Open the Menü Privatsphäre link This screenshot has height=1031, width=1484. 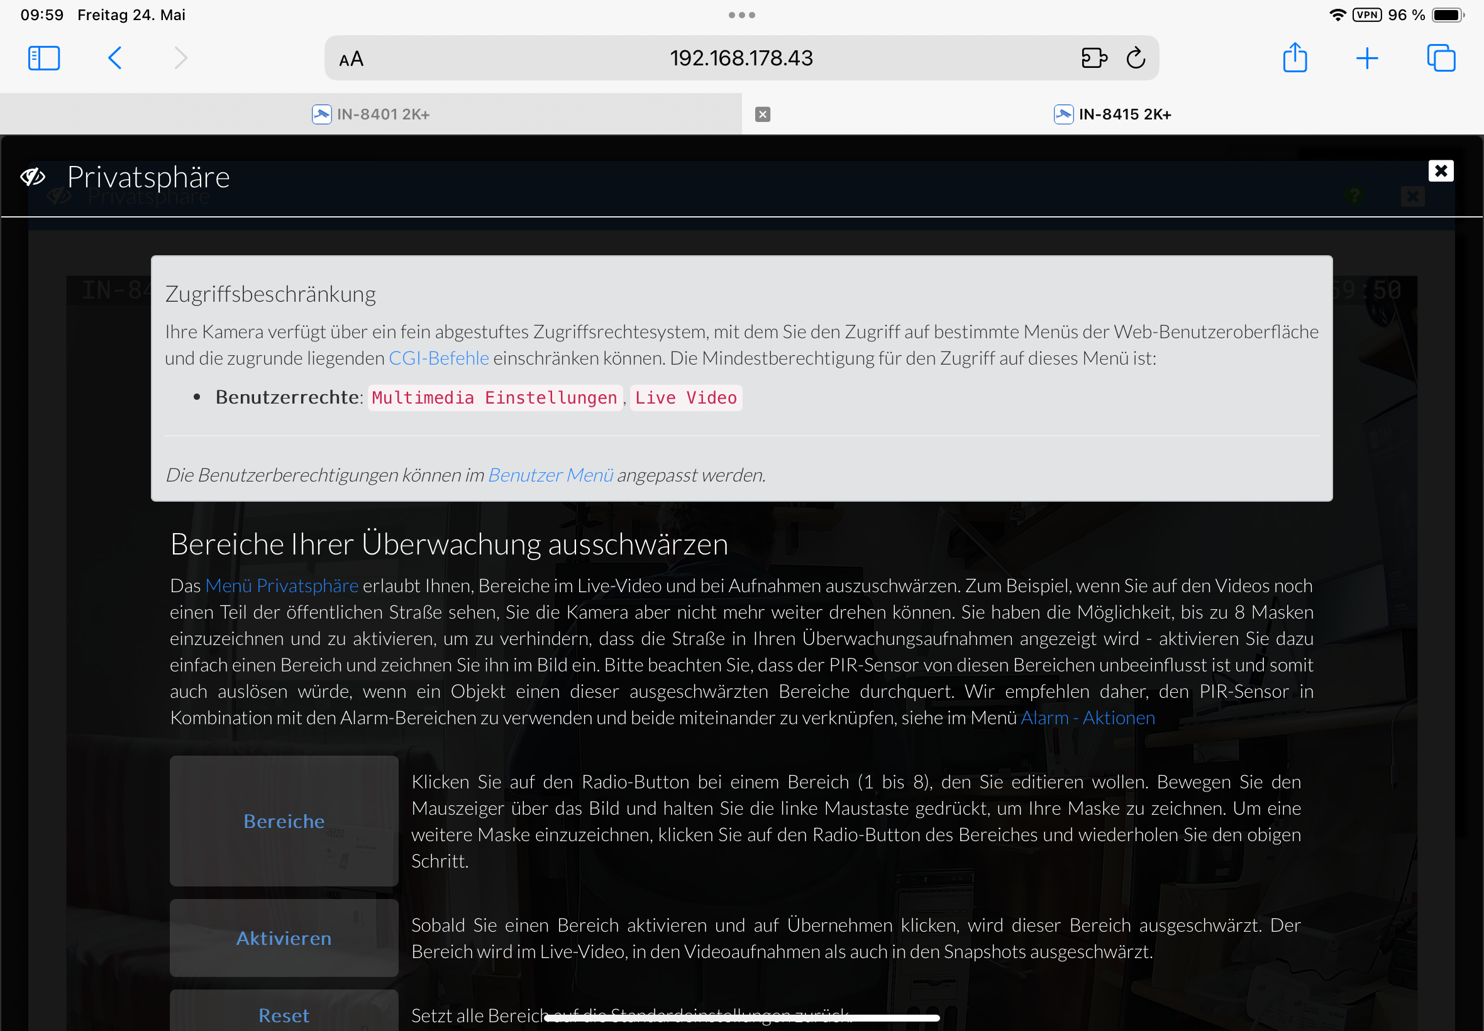click(282, 585)
